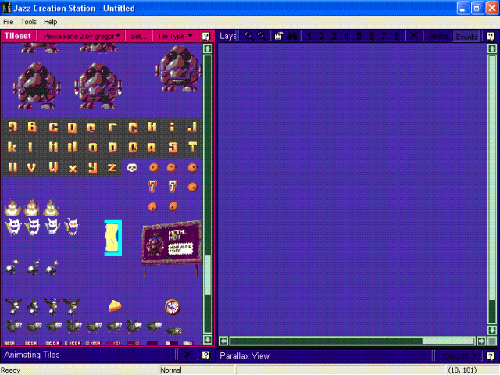Open the tileset selection dropdown

(81, 37)
